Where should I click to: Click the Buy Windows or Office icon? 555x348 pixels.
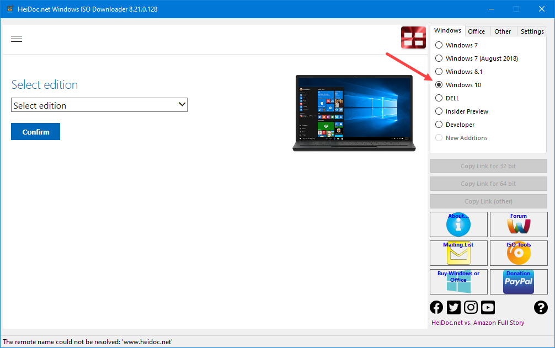458,282
